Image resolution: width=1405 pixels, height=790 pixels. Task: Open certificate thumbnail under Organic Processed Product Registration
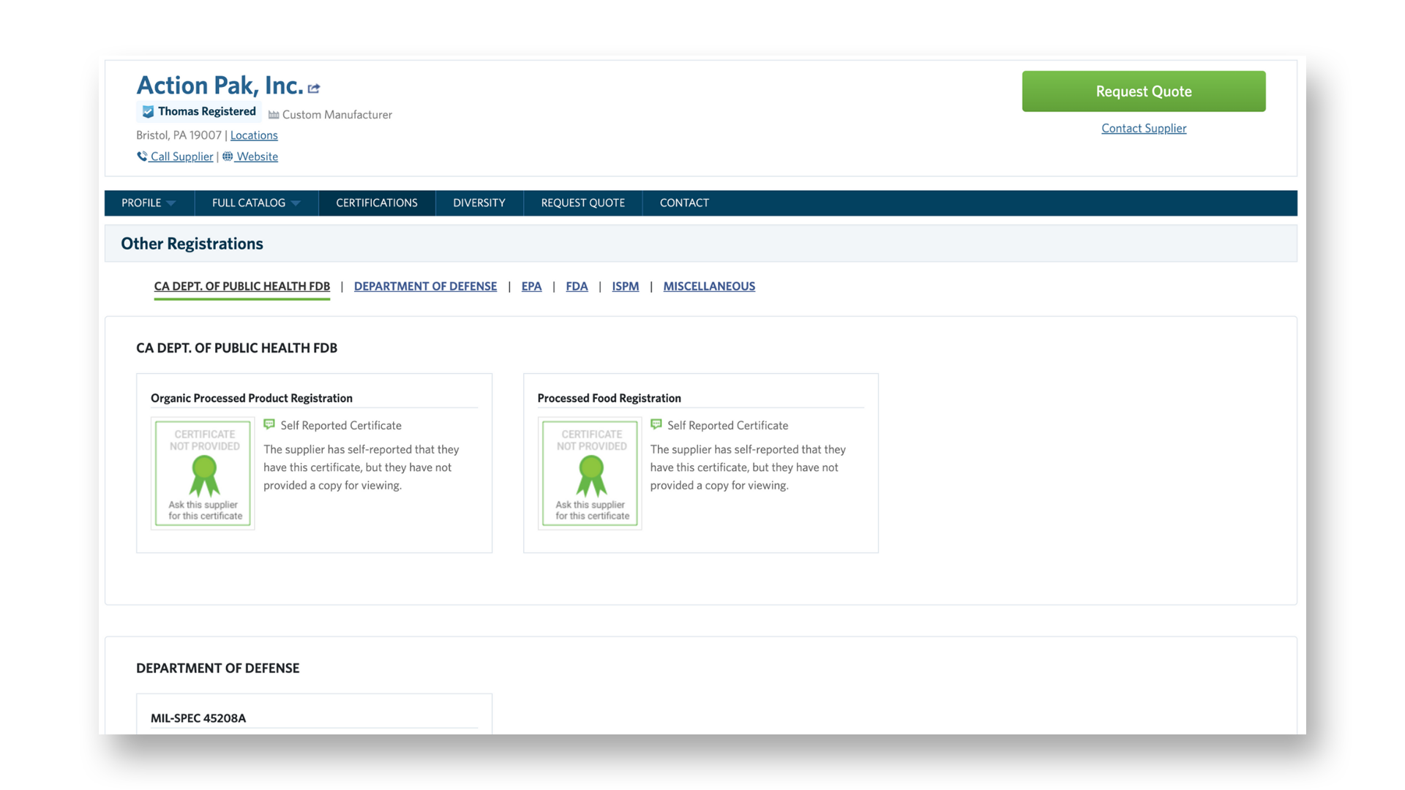tap(203, 473)
